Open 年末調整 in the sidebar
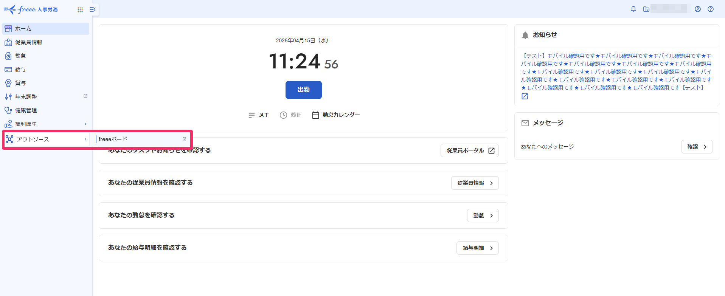Image resolution: width=725 pixels, height=296 pixels. [46, 97]
